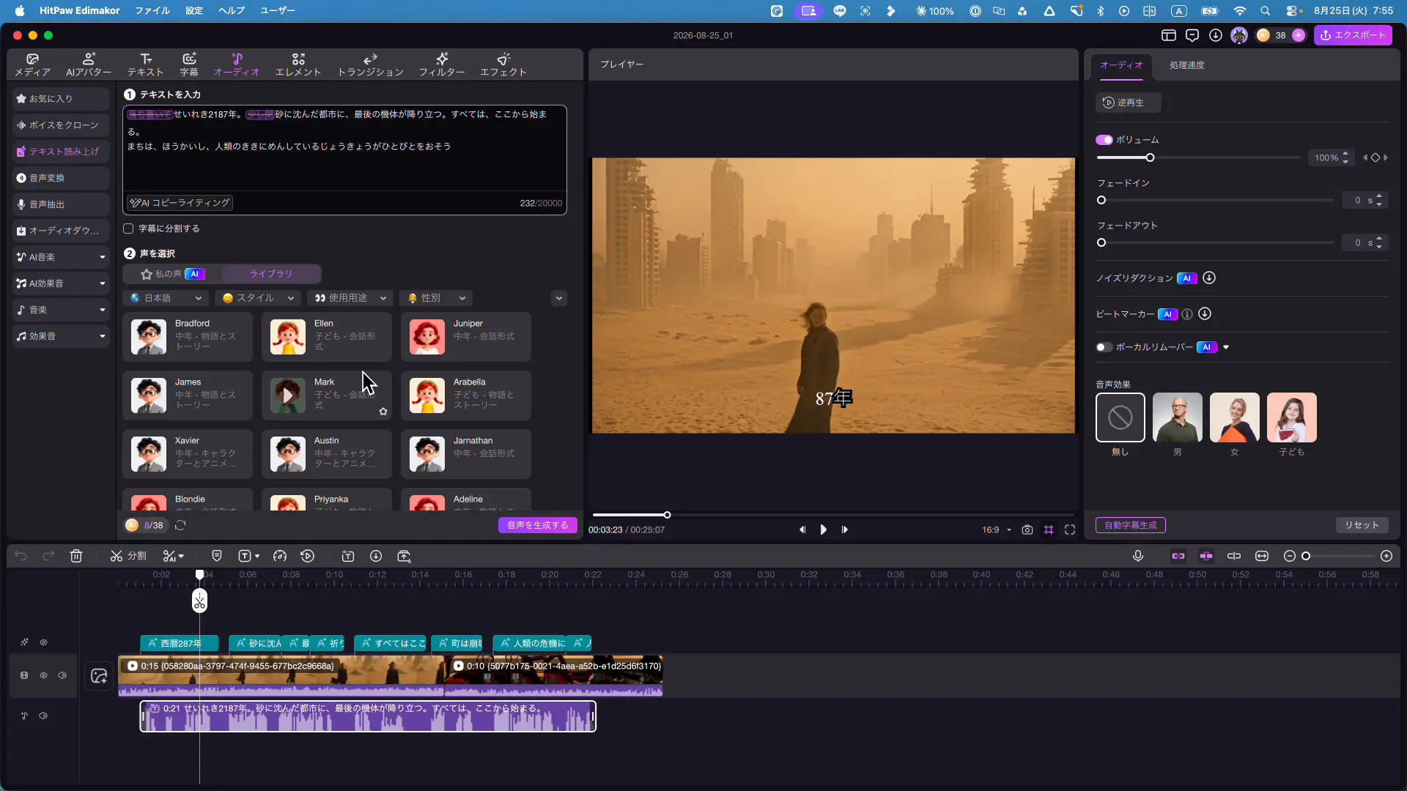Toggle the volume (ボリューム) switch
The height and width of the screenshot is (791, 1407).
1104,140
